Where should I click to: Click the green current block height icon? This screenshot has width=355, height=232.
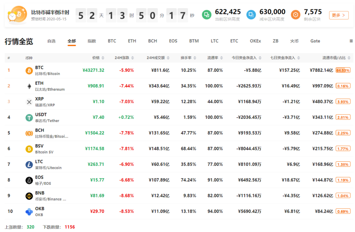click(207, 15)
